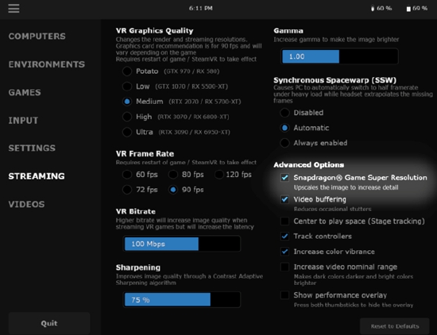The width and height of the screenshot is (437, 335).
Task: Enable Center to play space checkbox
Action: coord(284,221)
